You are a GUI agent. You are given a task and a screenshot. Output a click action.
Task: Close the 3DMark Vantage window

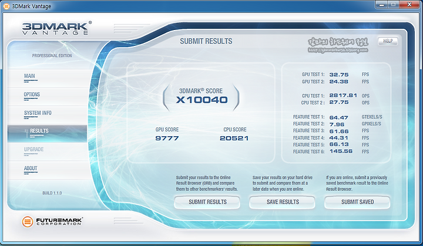(409, 5)
